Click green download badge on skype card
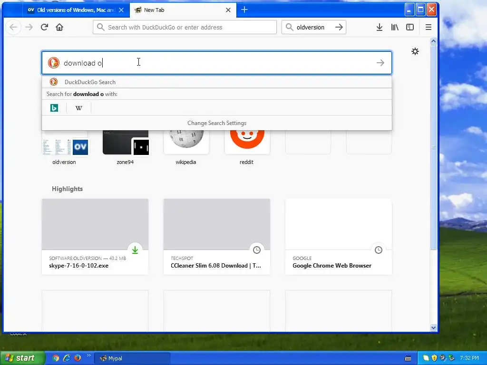Viewport: 487px width, 365px height. click(135, 250)
